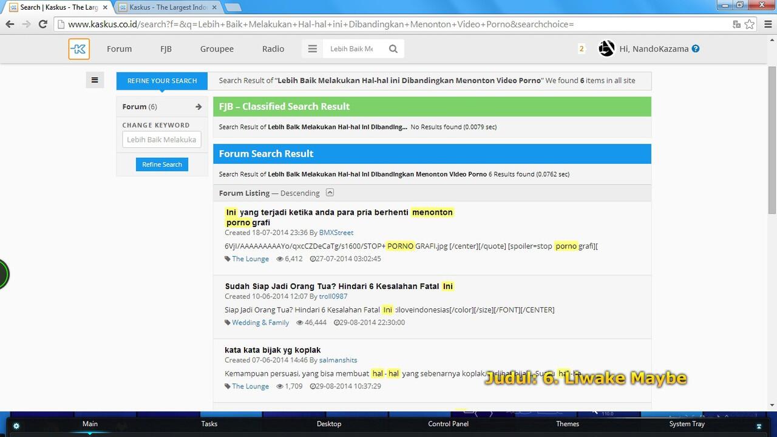Viewport: 777px width, 437px height.
Task: Open author troll0987 profile
Action: (x=333, y=296)
